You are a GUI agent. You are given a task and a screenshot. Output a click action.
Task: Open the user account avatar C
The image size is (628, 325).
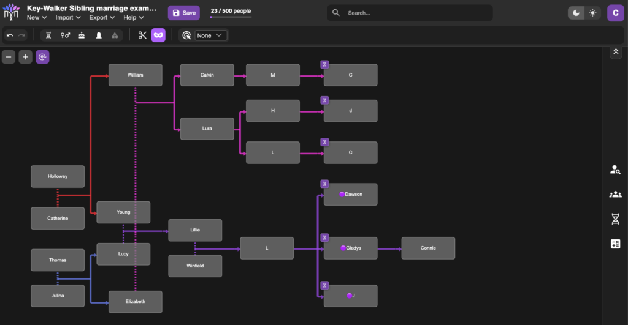pyautogui.click(x=616, y=13)
